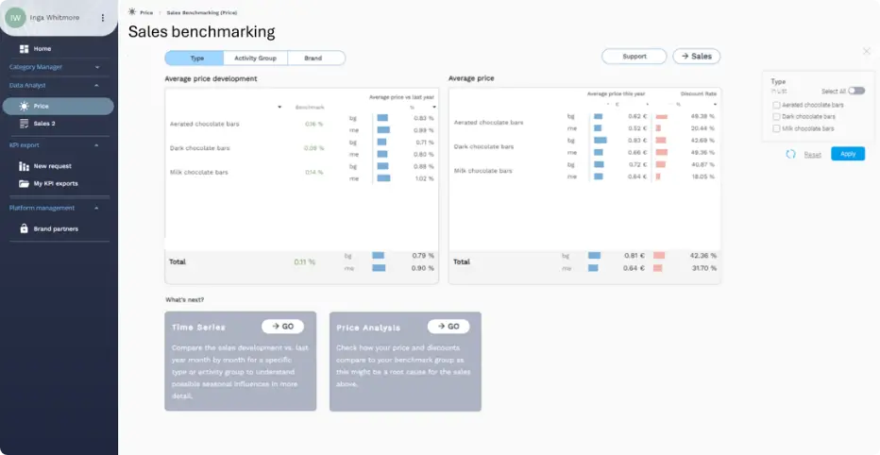Click the New request chart icon

click(24, 166)
